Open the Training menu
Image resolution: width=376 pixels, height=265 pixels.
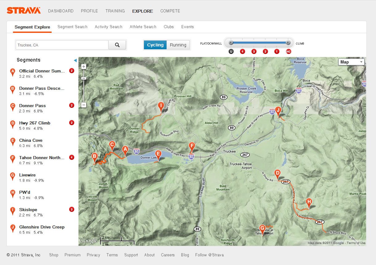pyautogui.click(x=115, y=11)
